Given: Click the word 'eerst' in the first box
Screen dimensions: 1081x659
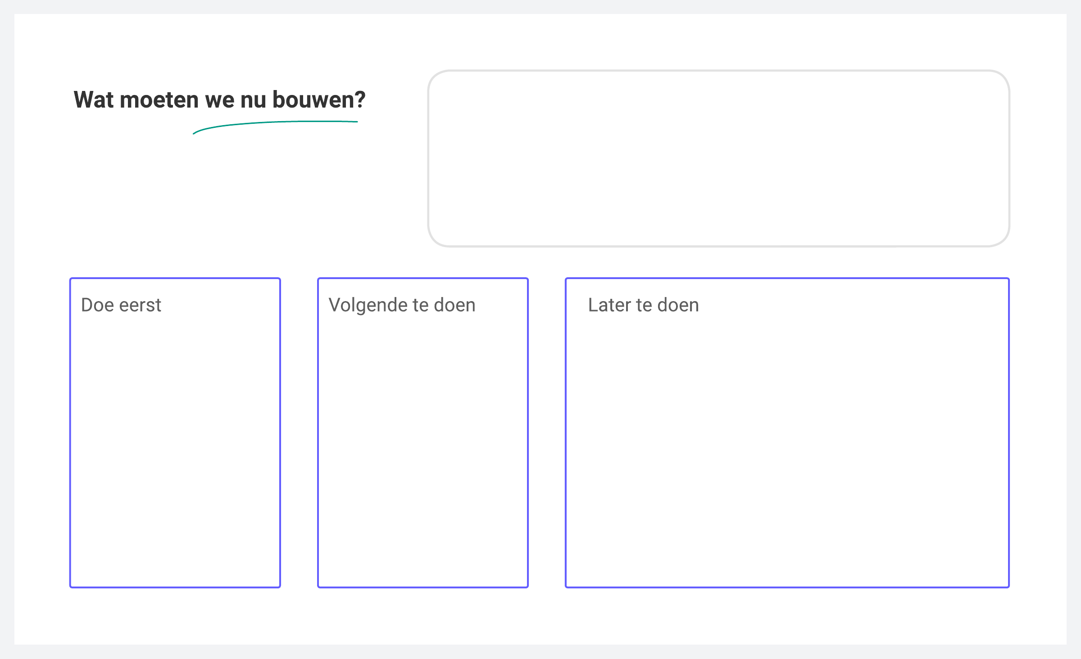Looking at the screenshot, I should click(140, 305).
